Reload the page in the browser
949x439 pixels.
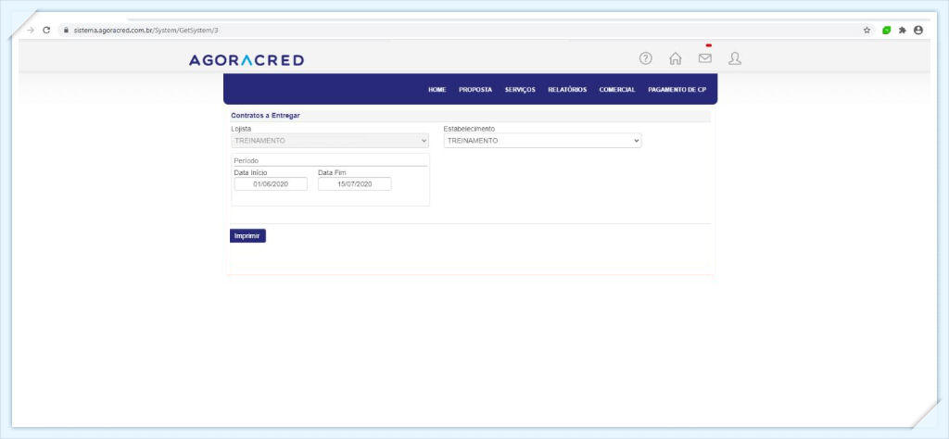46,30
